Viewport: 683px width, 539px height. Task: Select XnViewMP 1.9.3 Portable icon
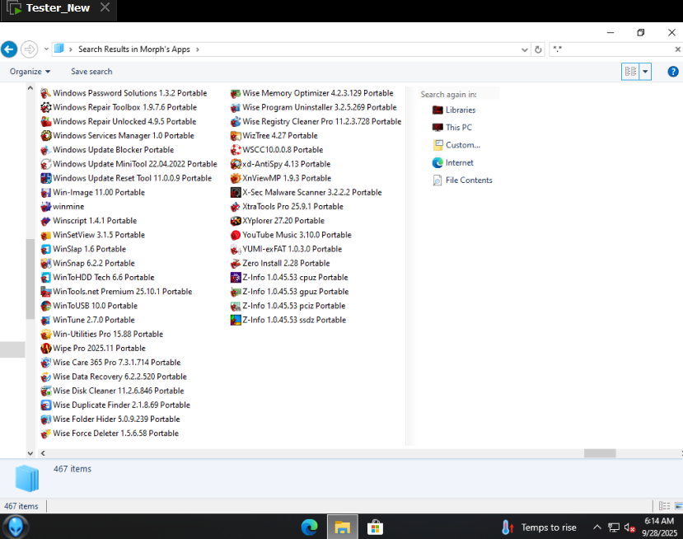[236, 178]
